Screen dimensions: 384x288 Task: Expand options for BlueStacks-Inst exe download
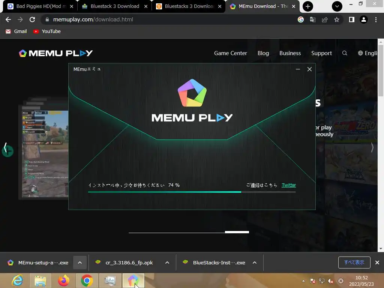pyautogui.click(x=255, y=262)
